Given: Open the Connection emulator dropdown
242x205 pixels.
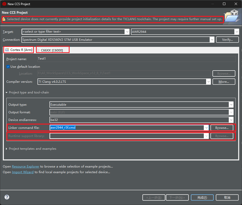Looking at the screenshot, I should click(x=118, y=40).
